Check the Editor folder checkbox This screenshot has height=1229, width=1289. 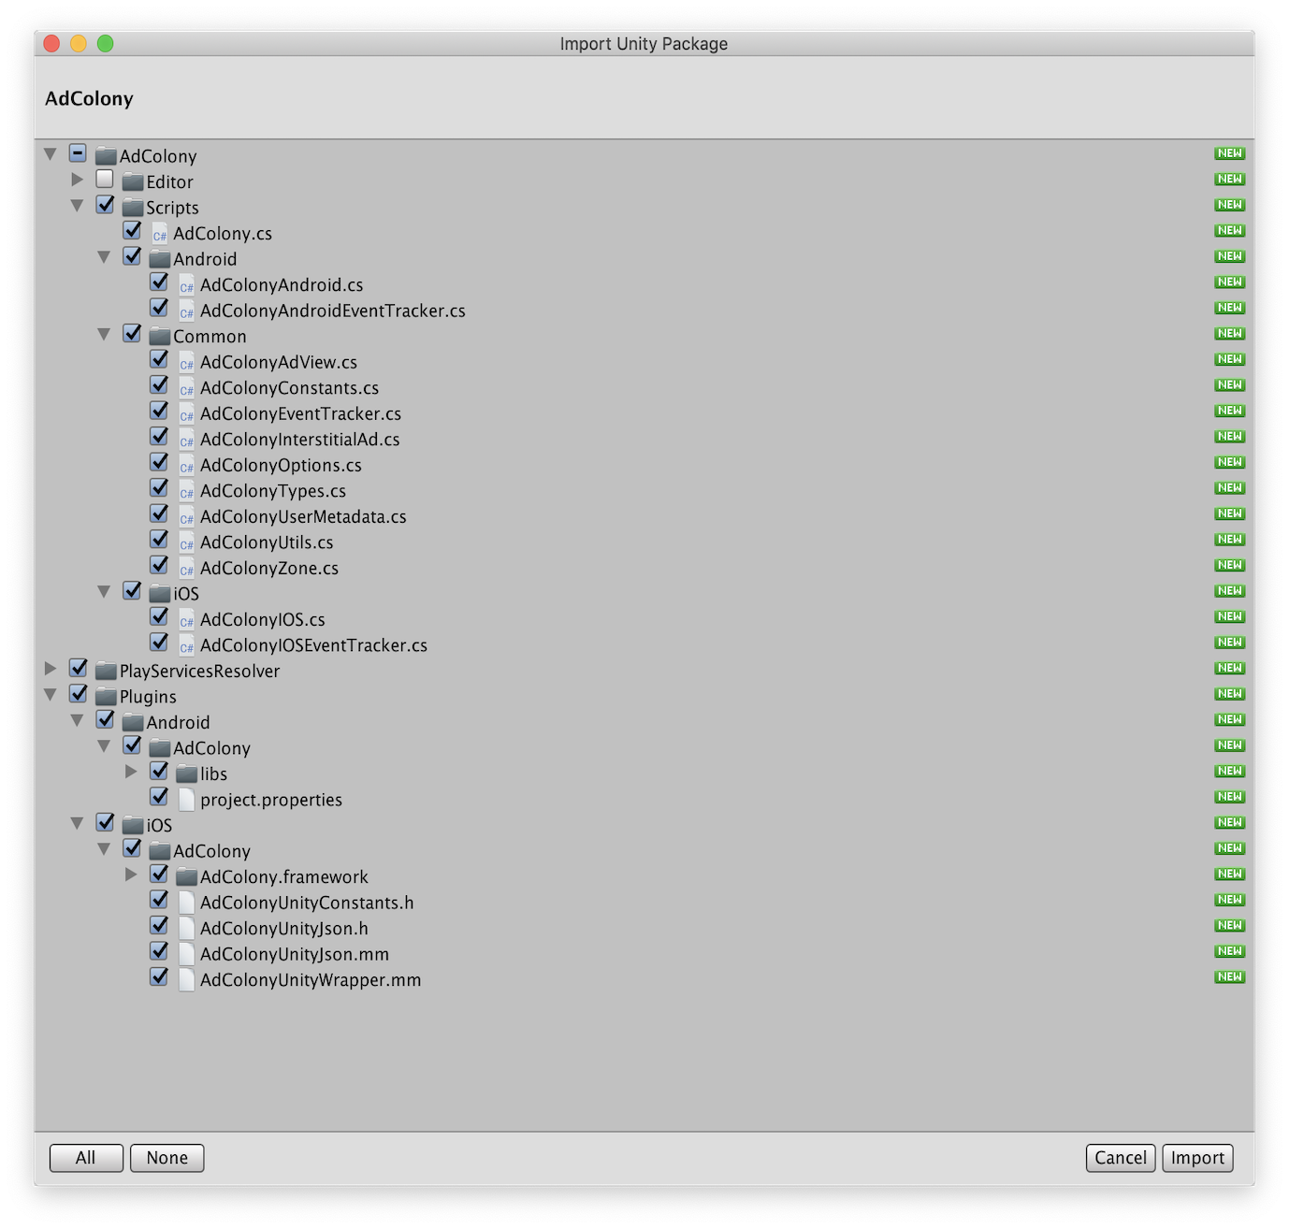105,178
